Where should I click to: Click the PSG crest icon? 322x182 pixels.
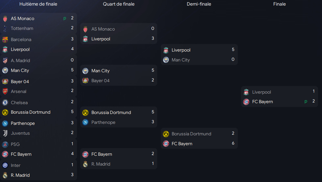coord(5,145)
